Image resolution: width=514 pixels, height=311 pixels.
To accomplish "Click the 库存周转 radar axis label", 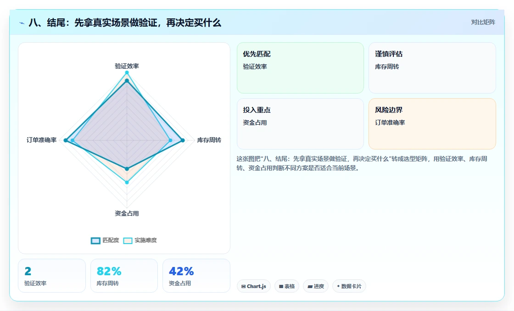I will tap(209, 140).
